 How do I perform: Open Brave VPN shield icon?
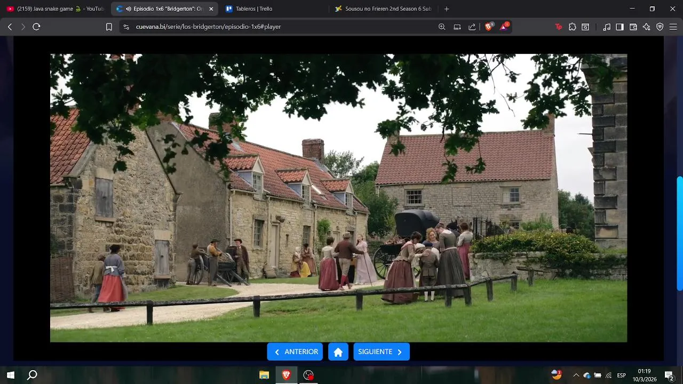pos(660,27)
